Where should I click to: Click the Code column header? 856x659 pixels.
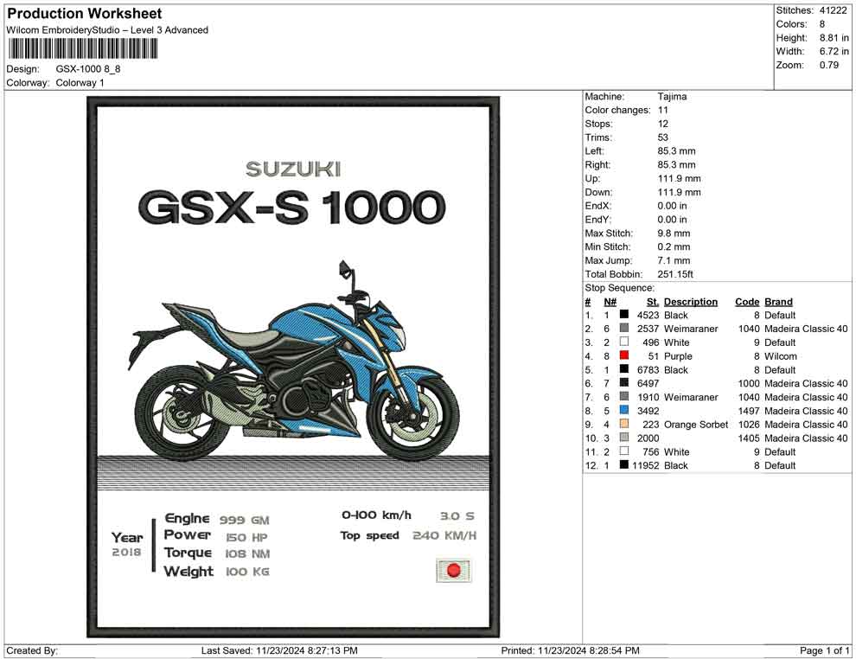pos(746,302)
